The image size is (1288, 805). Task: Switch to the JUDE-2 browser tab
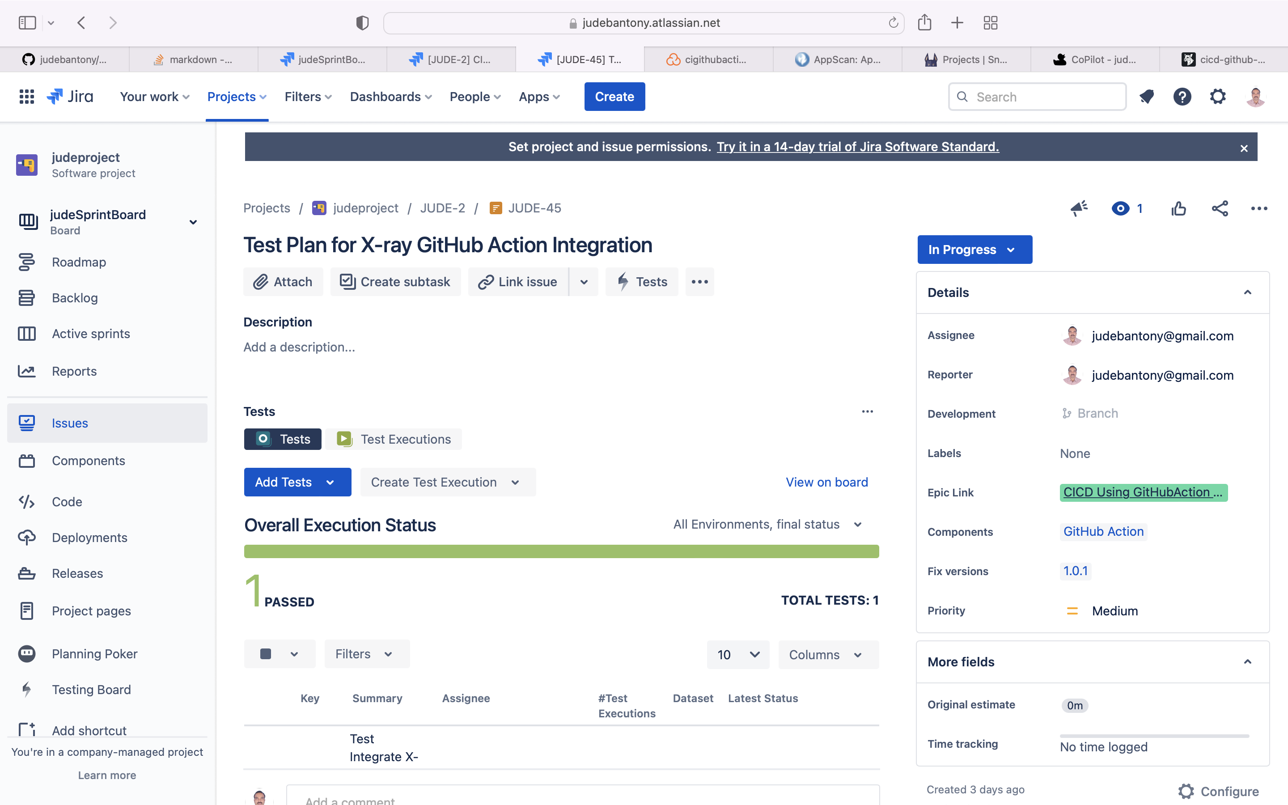point(451,59)
